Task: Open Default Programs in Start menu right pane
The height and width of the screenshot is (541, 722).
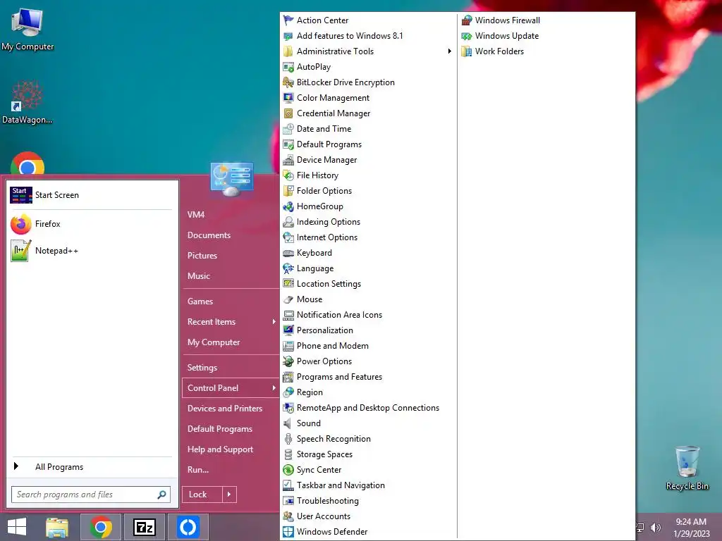Action: [220, 429]
